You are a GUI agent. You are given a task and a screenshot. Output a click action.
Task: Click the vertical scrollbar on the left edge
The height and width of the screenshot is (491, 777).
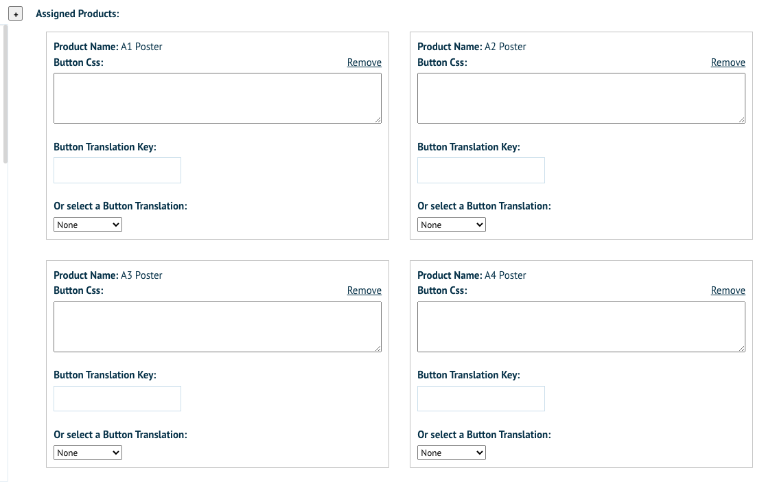(5, 94)
